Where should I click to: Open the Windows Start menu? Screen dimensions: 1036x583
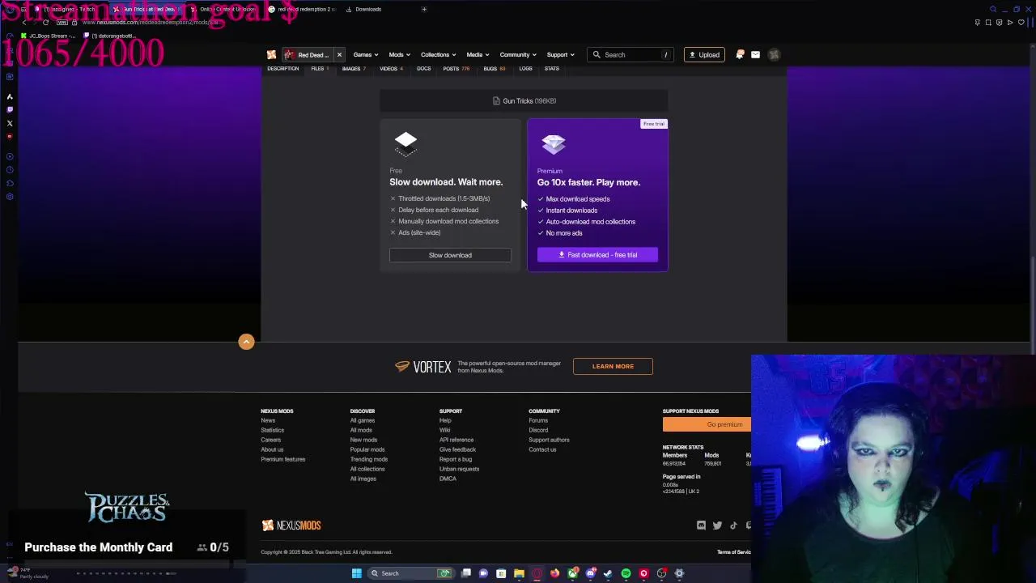click(356, 573)
